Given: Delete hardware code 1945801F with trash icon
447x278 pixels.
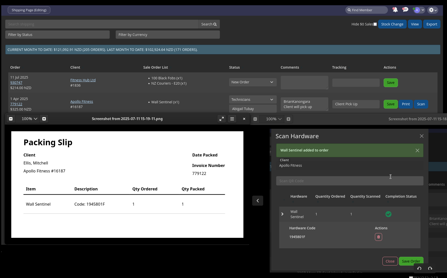Looking at the screenshot, I should (378, 237).
